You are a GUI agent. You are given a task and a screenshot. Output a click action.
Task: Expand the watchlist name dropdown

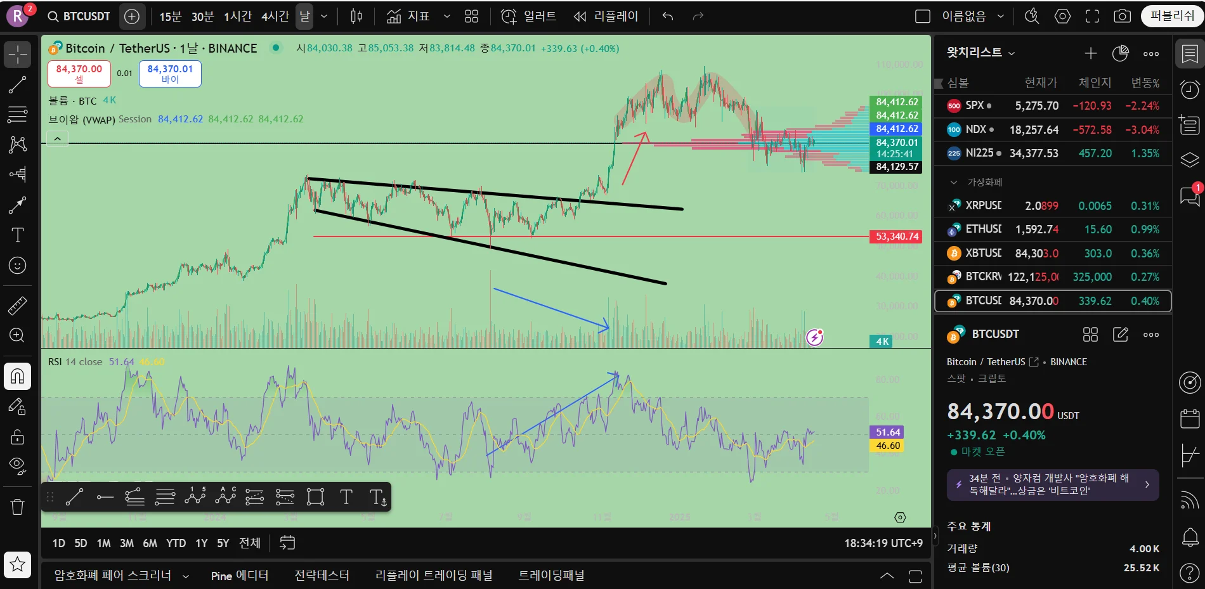click(980, 53)
